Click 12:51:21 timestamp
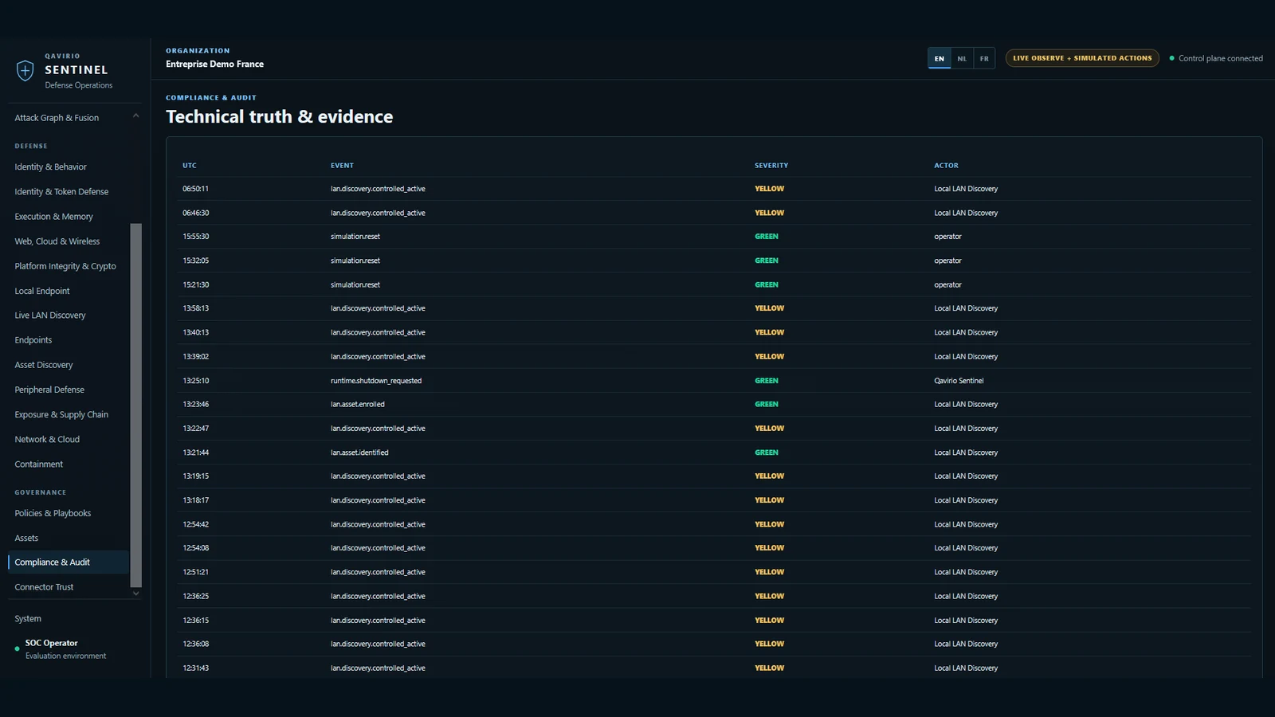The image size is (1275, 717). [196, 572]
